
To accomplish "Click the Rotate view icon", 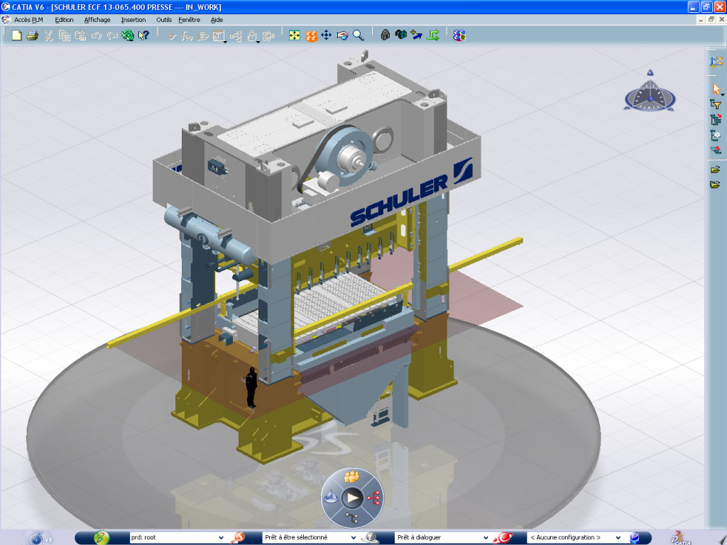I will [342, 35].
